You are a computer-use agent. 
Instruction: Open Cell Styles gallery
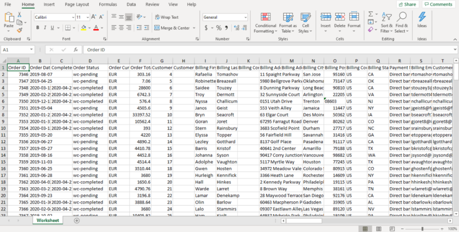pyautogui.click(x=305, y=23)
